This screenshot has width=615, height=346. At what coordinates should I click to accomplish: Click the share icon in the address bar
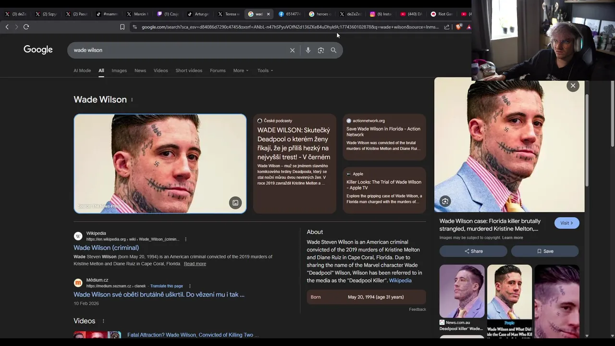click(447, 27)
